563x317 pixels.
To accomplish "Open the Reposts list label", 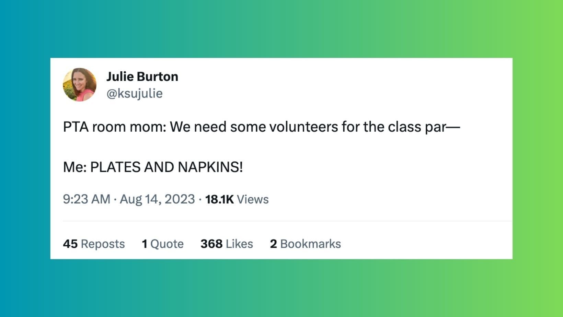I will (x=103, y=244).
